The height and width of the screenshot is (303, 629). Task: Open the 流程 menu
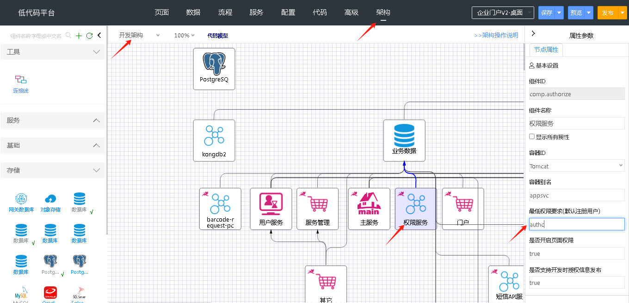225,12
